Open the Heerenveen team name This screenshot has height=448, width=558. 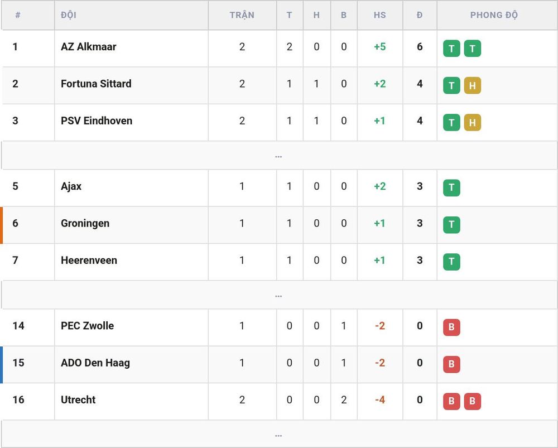89,261
